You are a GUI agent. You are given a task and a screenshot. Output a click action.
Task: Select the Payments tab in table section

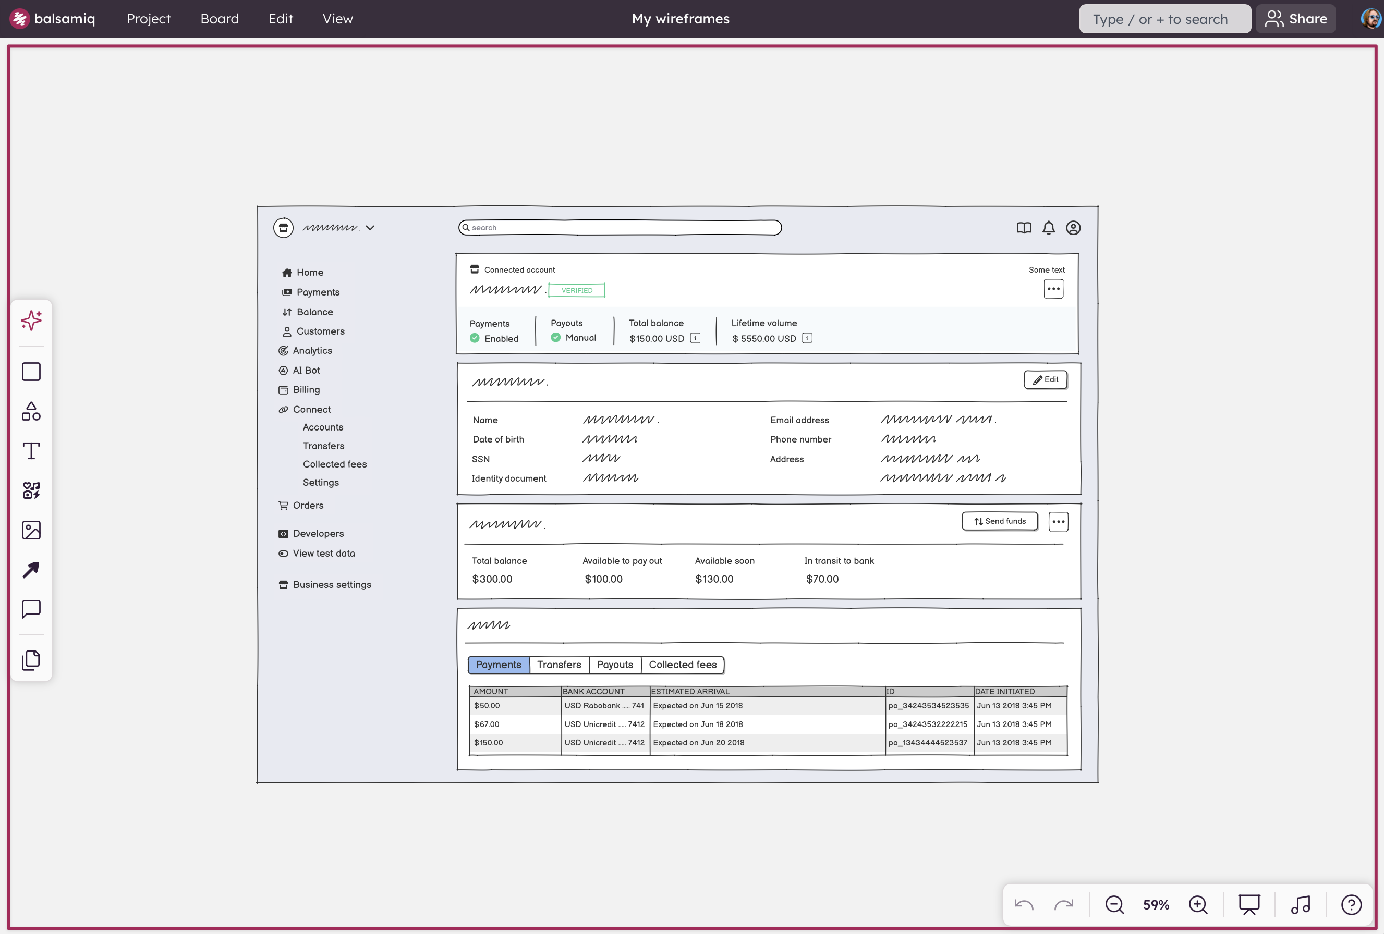(499, 665)
